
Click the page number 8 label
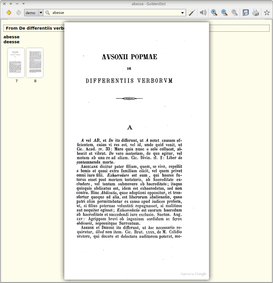[35, 81]
